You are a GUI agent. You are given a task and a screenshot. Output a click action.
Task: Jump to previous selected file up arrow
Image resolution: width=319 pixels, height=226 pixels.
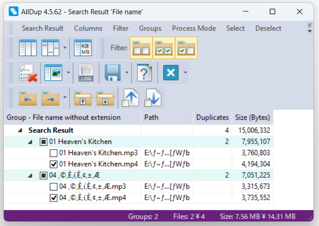pos(130,98)
